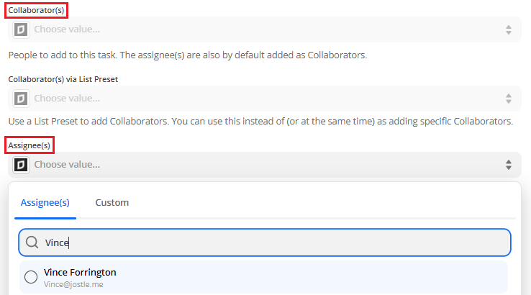Toggle the Assignee(s) dropdown arrows

[508, 165]
